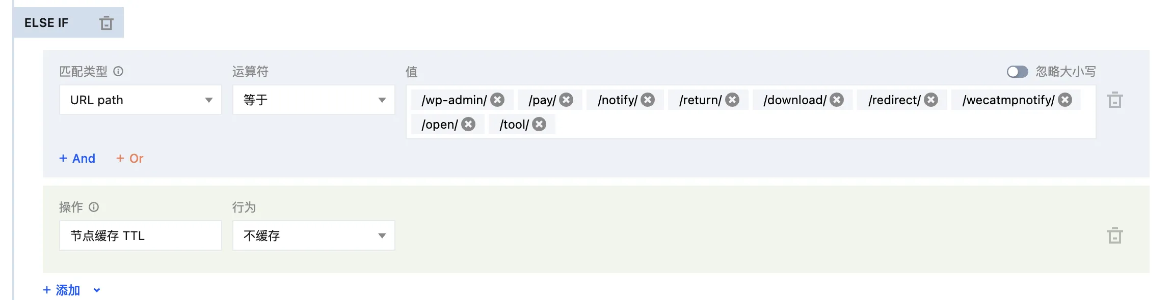Show info tooltip for 匹配类型
1172x300 pixels.
[118, 71]
